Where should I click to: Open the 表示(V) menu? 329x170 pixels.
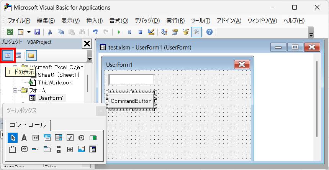[70, 21]
